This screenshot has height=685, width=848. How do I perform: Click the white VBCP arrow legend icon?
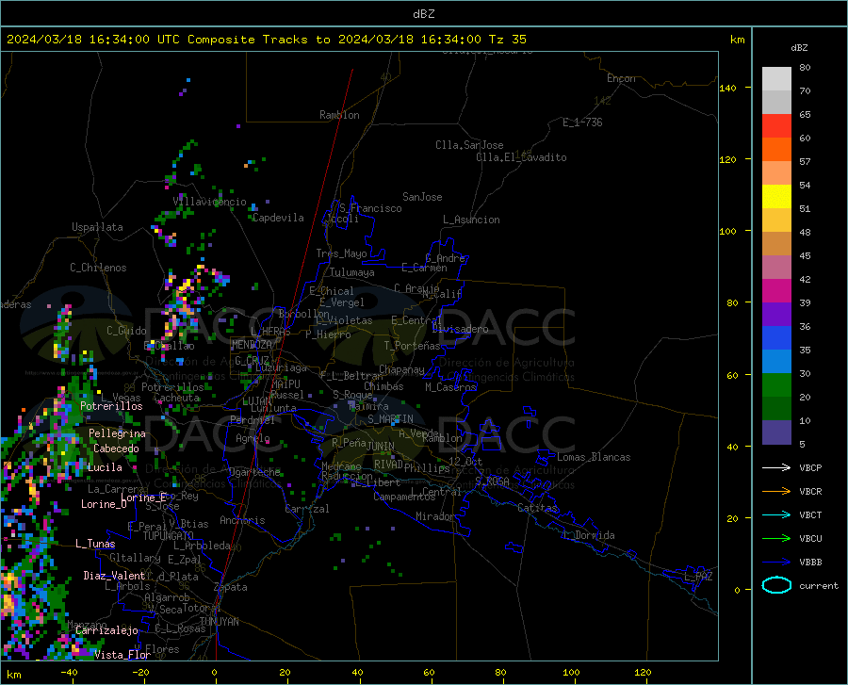(x=776, y=467)
